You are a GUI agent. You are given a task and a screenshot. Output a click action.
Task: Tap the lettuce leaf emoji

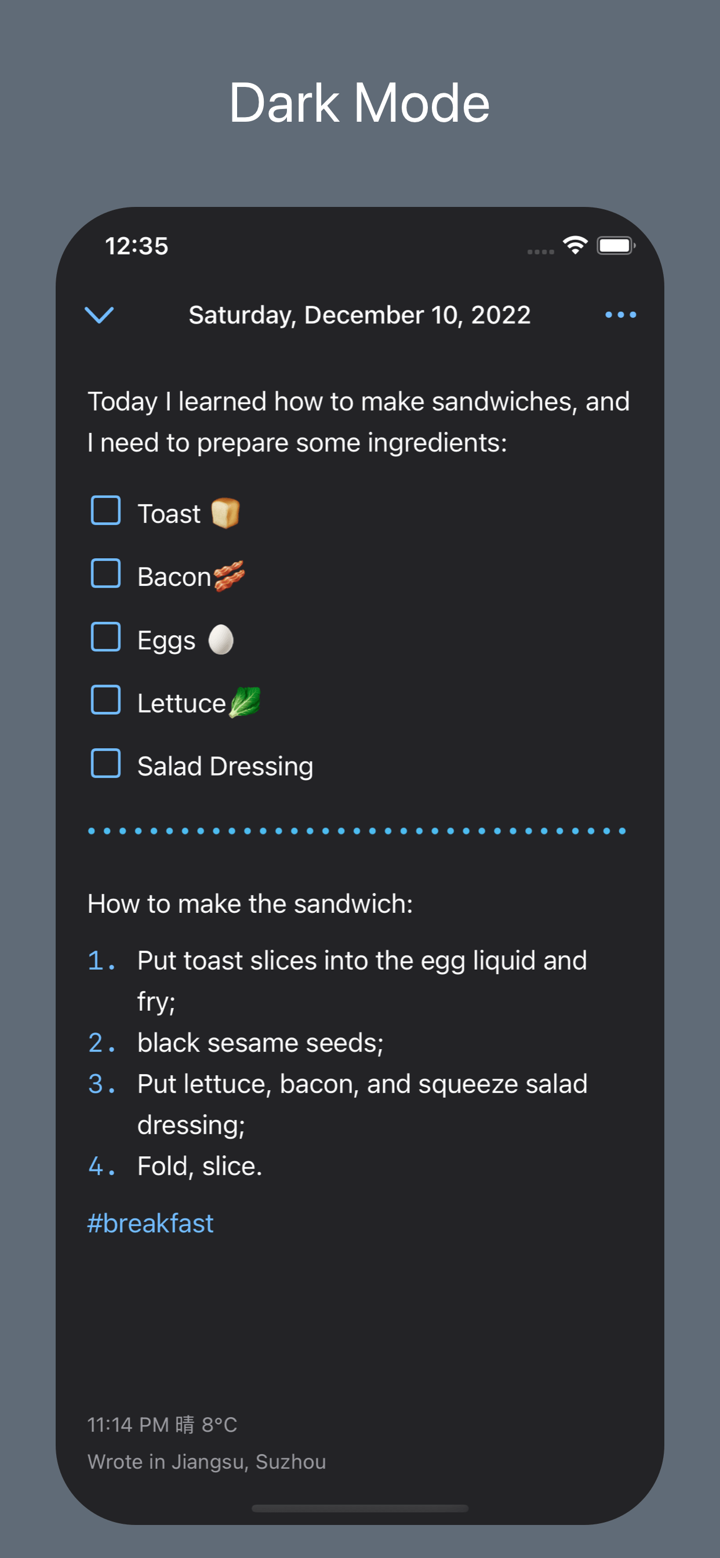click(245, 702)
